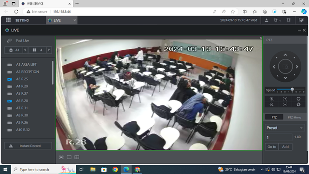Viewport: 309px width, 174px height.
Task: Toggle the A3 R.25 camera icon
Action: click(x=10, y=79)
